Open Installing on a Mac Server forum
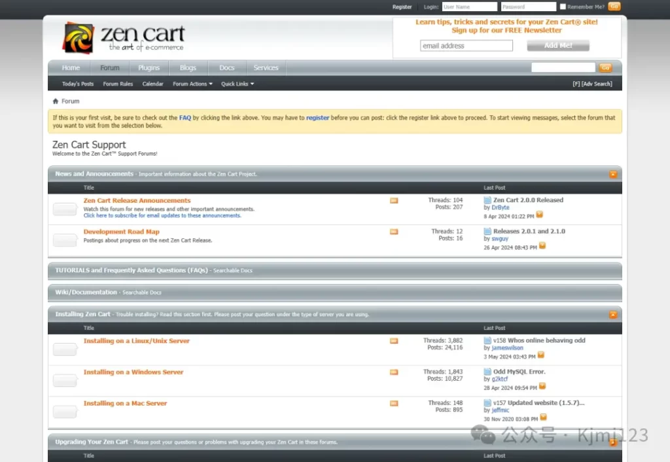The height and width of the screenshot is (462, 670). [x=125, y=403]
